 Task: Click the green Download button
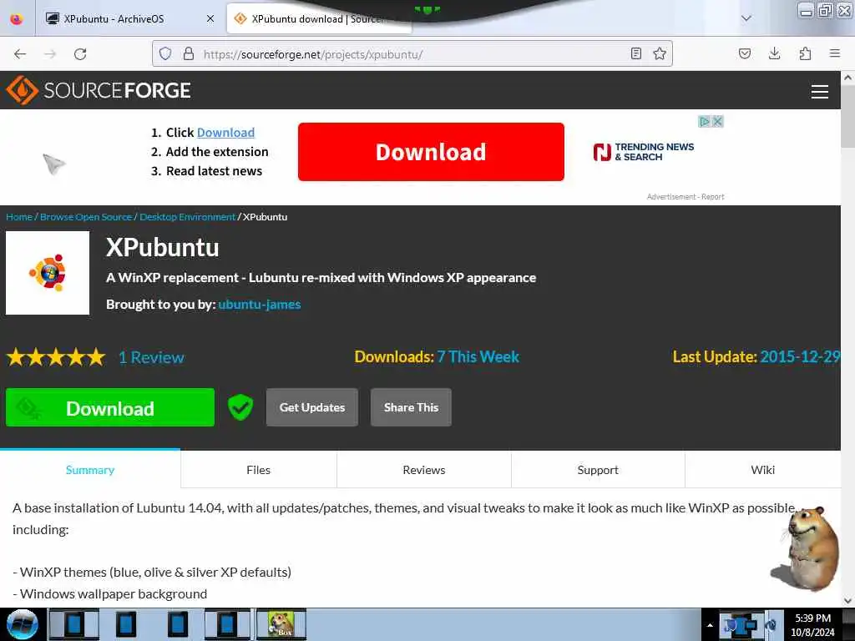[110, 407]
